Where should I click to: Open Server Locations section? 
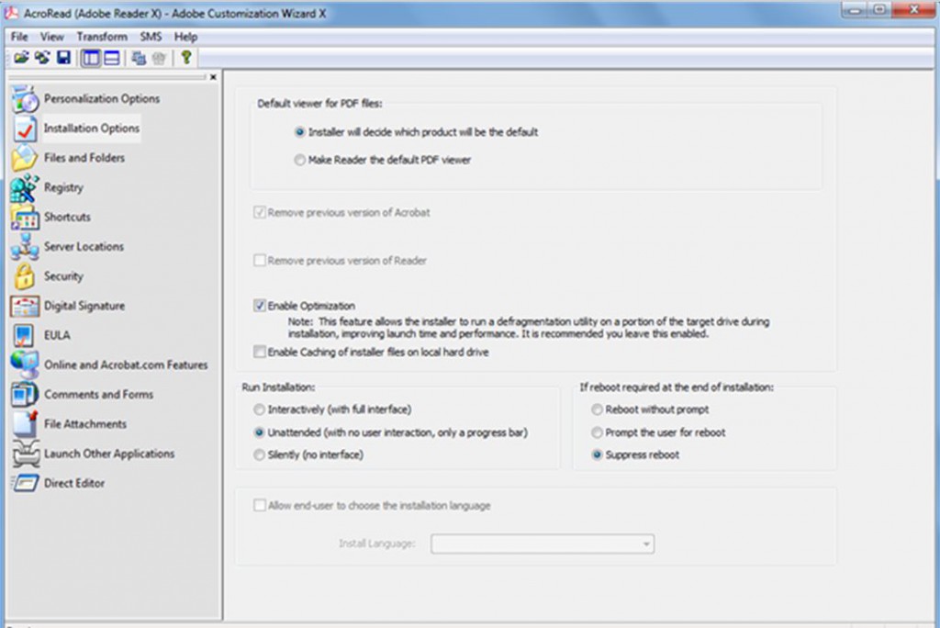click(84, 247)
